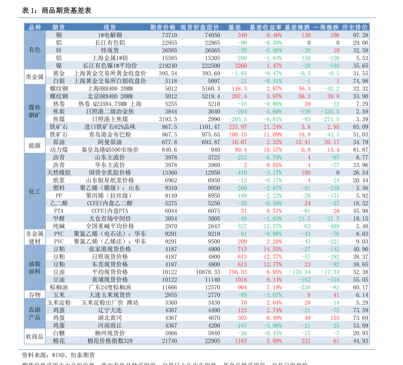Viewport: 403px width, 365px height.
Task: Click the 非金属建材 category cell
Action: (35, 237)
